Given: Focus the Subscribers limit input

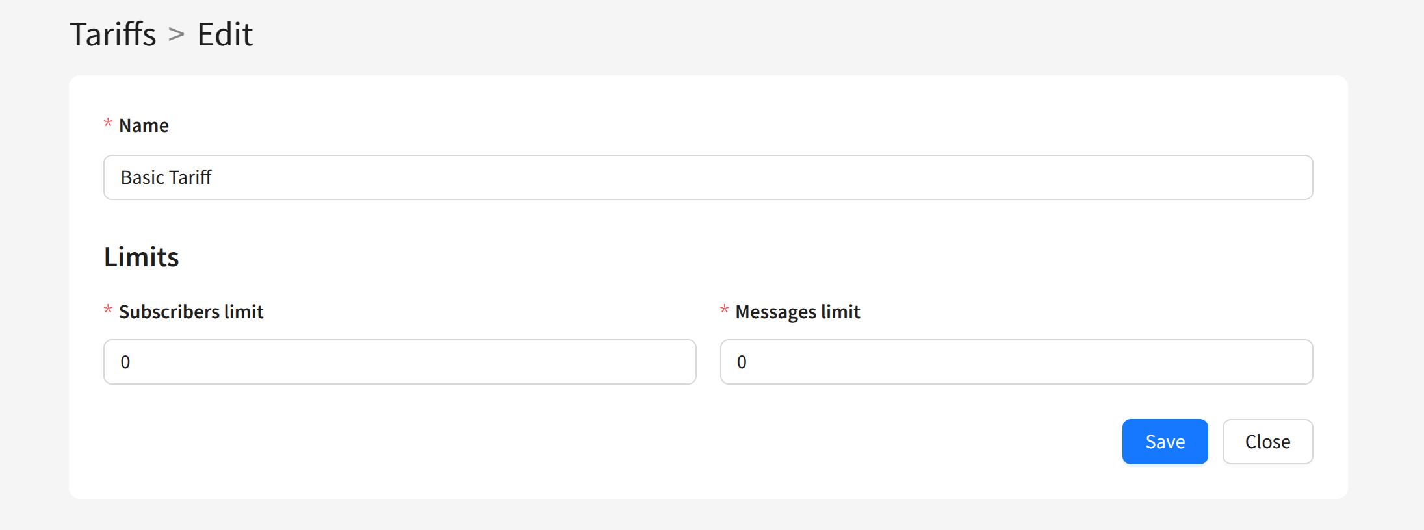Looking at the screenshot, I should [399, 362].
